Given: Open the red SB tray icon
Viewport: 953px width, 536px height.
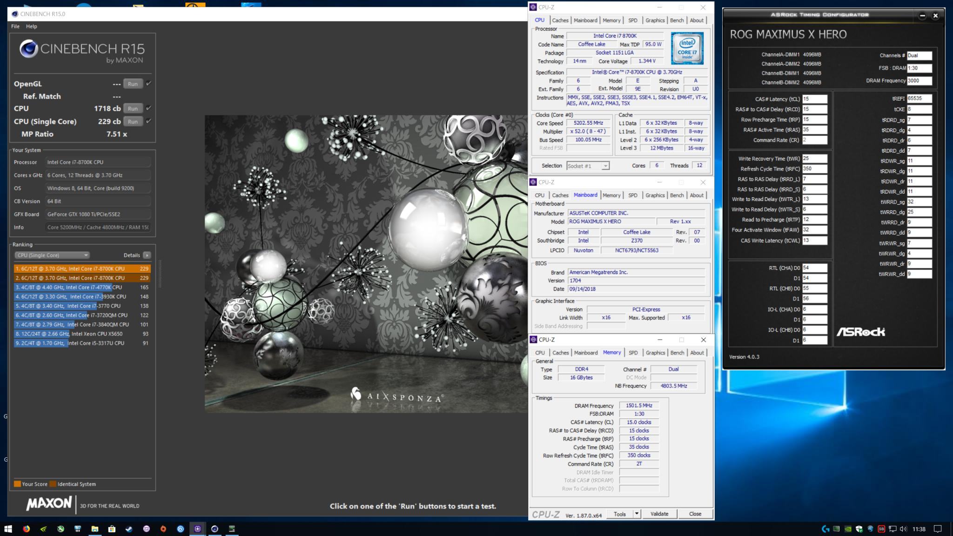Looking at the screenshot, I should click(881, 529).
